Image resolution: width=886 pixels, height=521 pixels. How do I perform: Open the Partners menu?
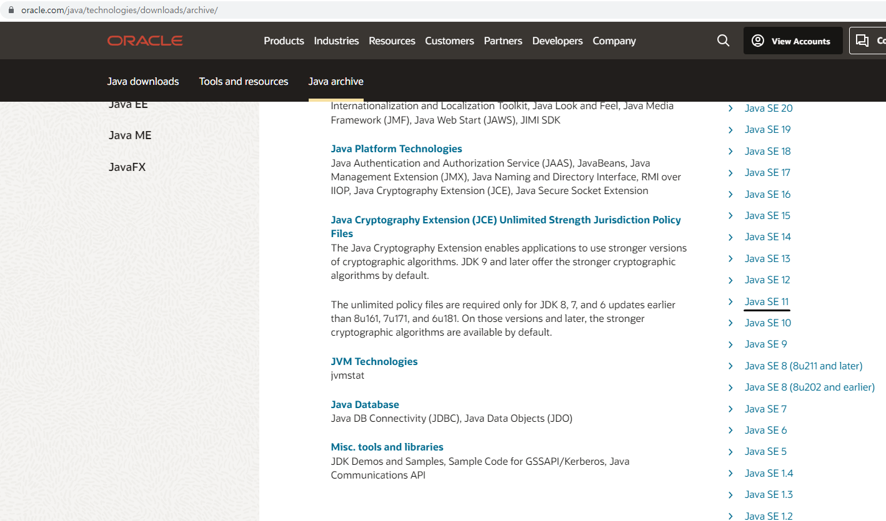tap(503, 41)
